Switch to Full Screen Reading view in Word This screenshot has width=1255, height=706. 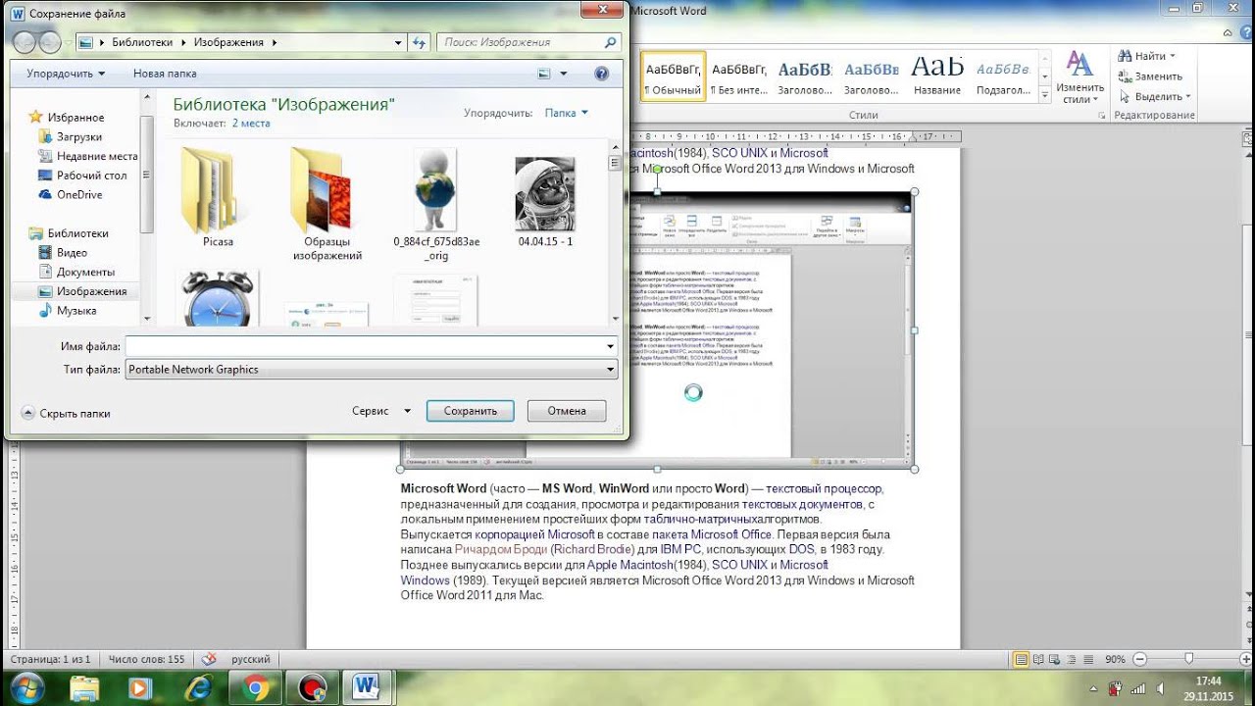pyautogui.click(x=1039, y=659)
